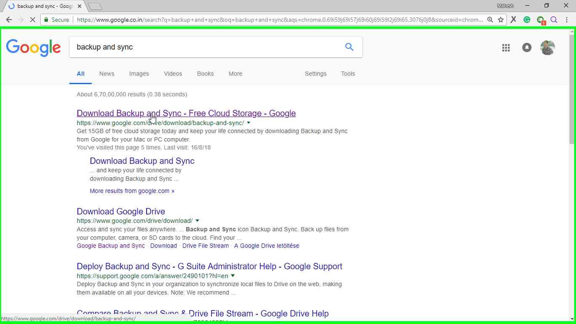This screenshot has width=576, height=324.
Task: Click the green Secure padlock indicator
Action: pos(56,20)
